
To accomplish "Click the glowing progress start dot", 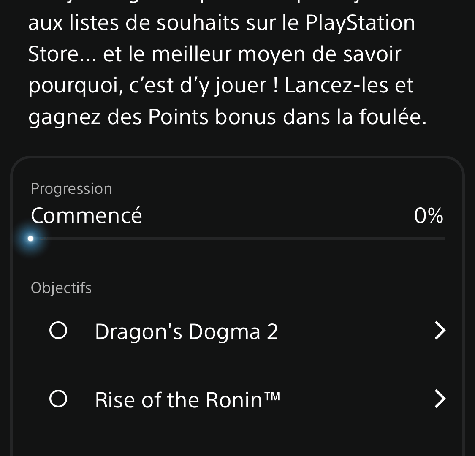I will 30,239.
